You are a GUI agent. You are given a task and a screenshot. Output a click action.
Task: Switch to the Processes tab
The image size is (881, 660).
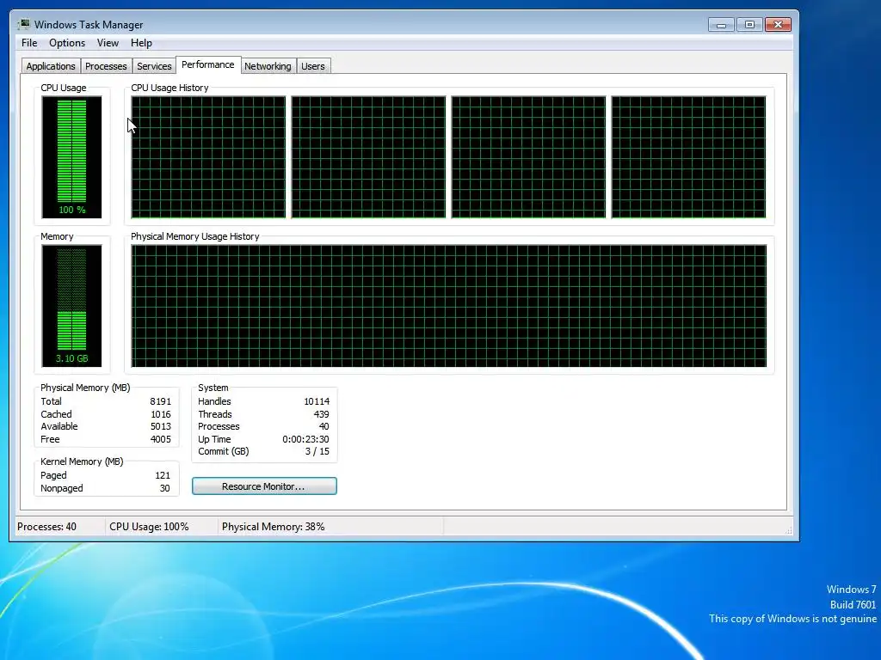pos(106,66)
